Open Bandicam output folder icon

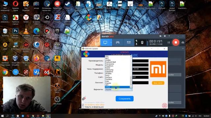pos(161,36)
